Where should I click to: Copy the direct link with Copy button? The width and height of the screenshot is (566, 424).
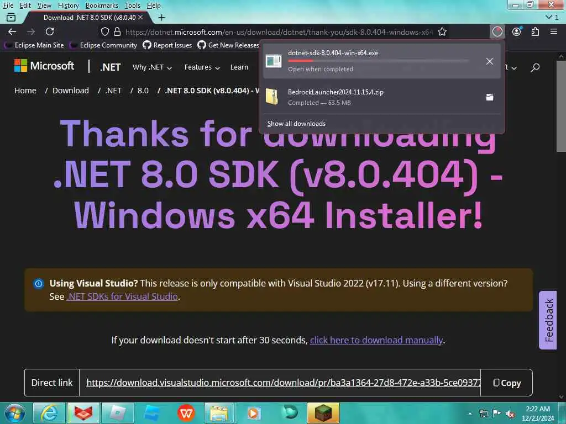[x=507, y=383]
